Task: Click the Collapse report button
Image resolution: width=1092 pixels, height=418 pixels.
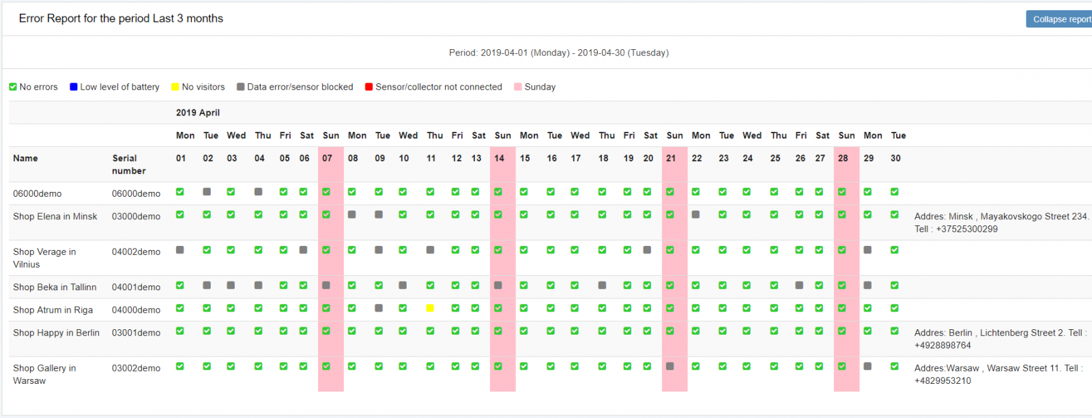Action: 1060,19
